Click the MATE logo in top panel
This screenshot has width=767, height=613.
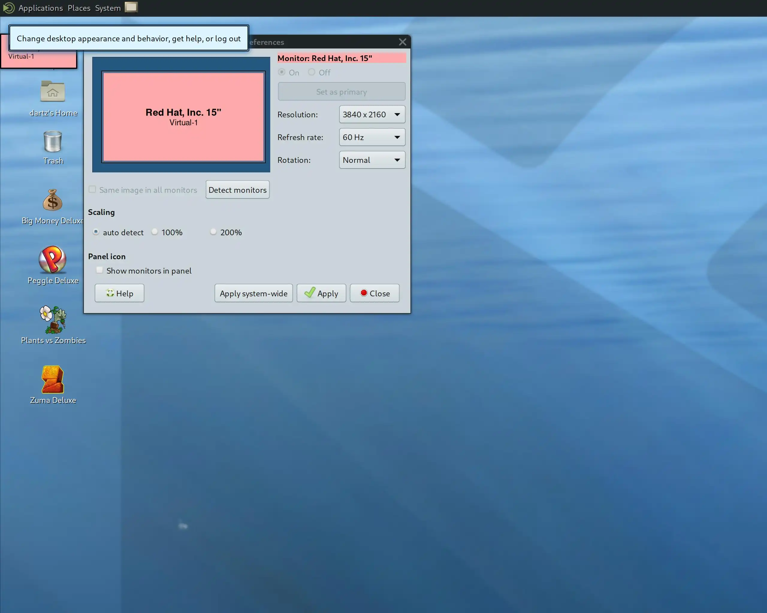pos(8,8)
